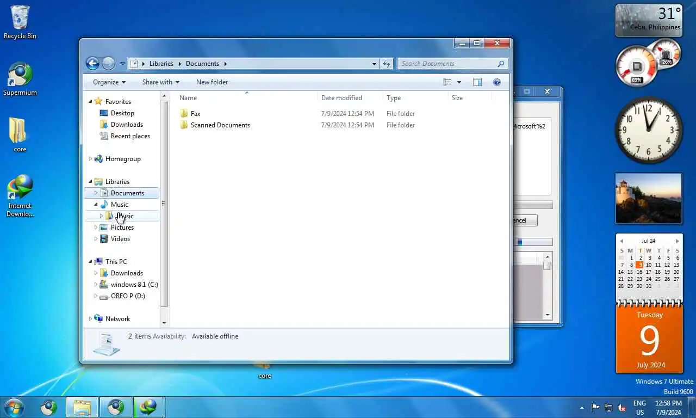Sort by the Date modified column
The width and height of the screenshot is (696, 418).
(341, 98)
